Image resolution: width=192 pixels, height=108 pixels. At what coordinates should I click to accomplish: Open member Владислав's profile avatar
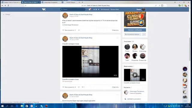pos(142,56)
